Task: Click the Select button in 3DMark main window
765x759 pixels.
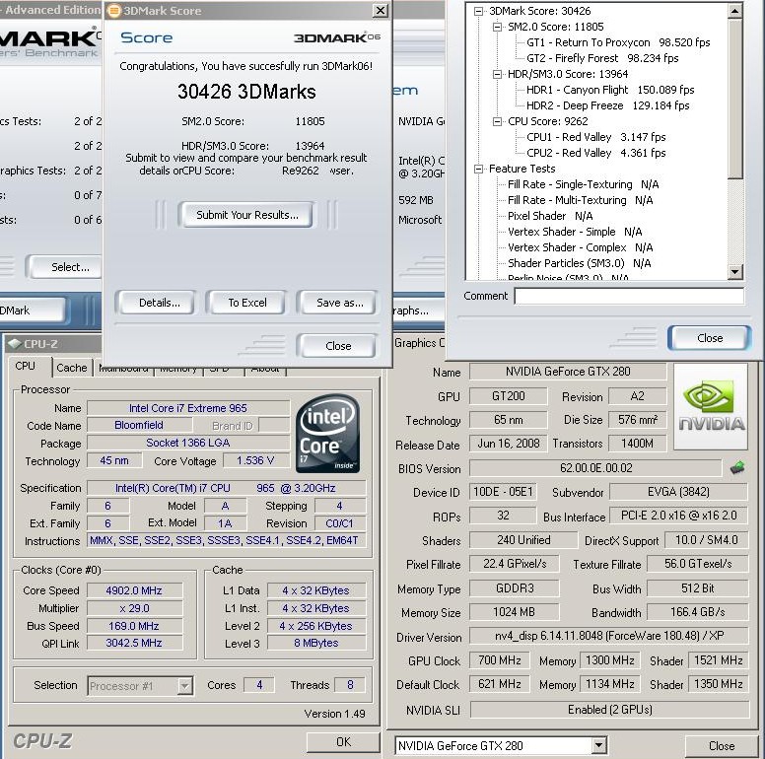Action: [x=65, y=267]
